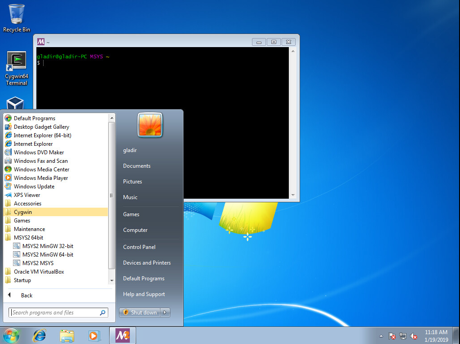Click the Internet Explorer taskbar icon
The image size is (460, 344).
40,335
